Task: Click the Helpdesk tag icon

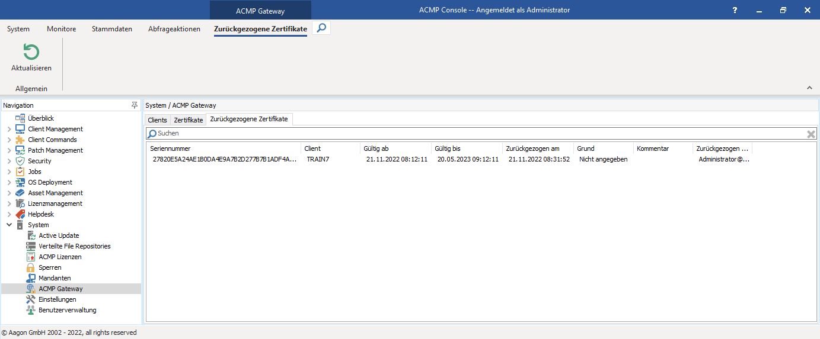Action: tap(20, 214)
